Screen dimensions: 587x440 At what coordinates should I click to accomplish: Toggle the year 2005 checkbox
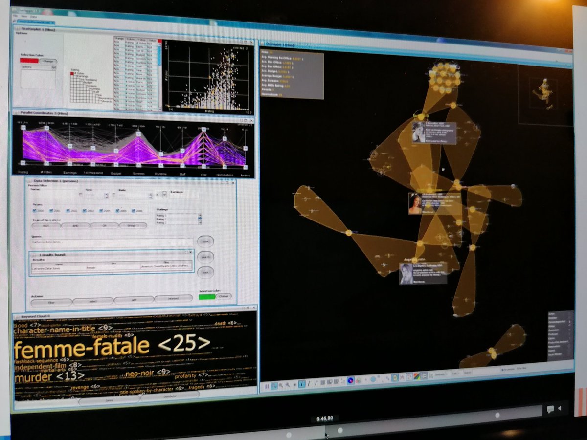click(117, 210)
